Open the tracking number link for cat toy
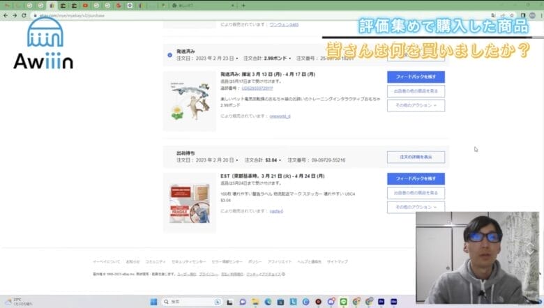Viewport: 544px width, 308px height. [x=257, y=88]
